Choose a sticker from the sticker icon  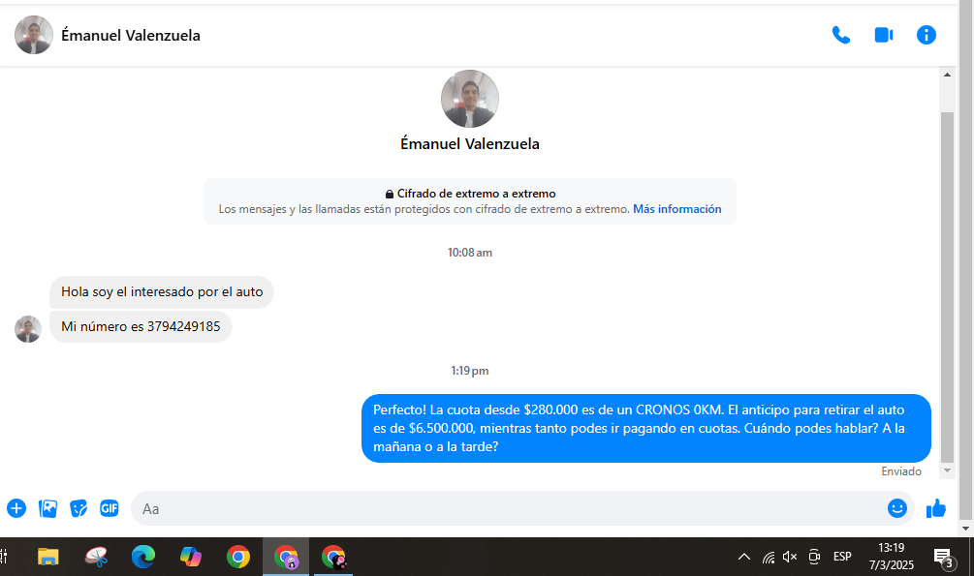[x=79, y=508]
